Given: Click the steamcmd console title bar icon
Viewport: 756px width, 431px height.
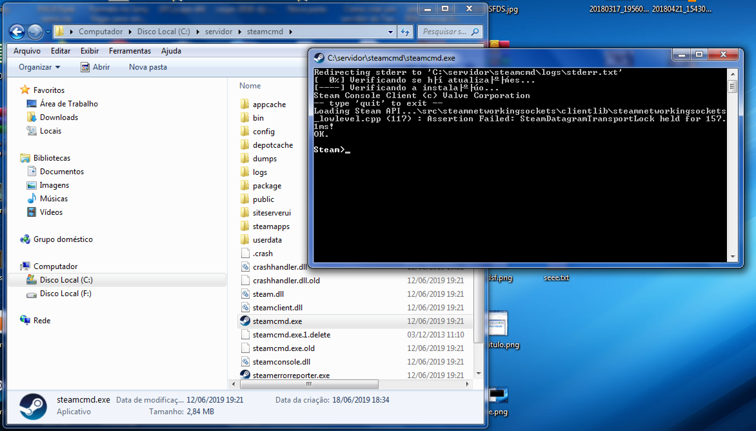Looking at the screenshot, I should [319, 58].
